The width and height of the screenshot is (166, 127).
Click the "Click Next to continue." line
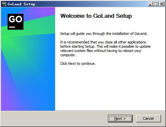[x=78, y=63]
